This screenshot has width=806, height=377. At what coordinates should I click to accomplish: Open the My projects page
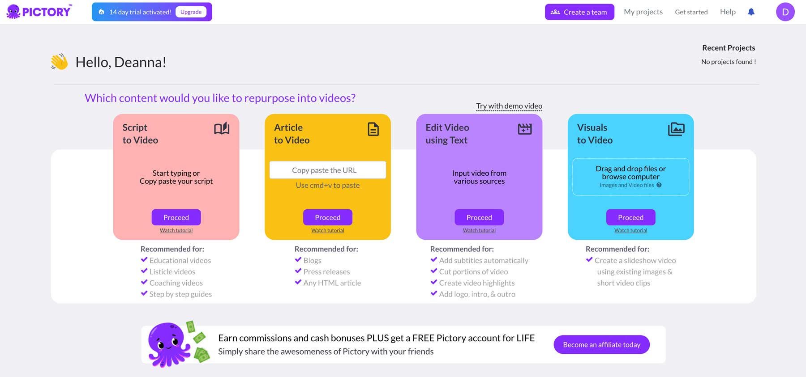click(x=643, y=12)
